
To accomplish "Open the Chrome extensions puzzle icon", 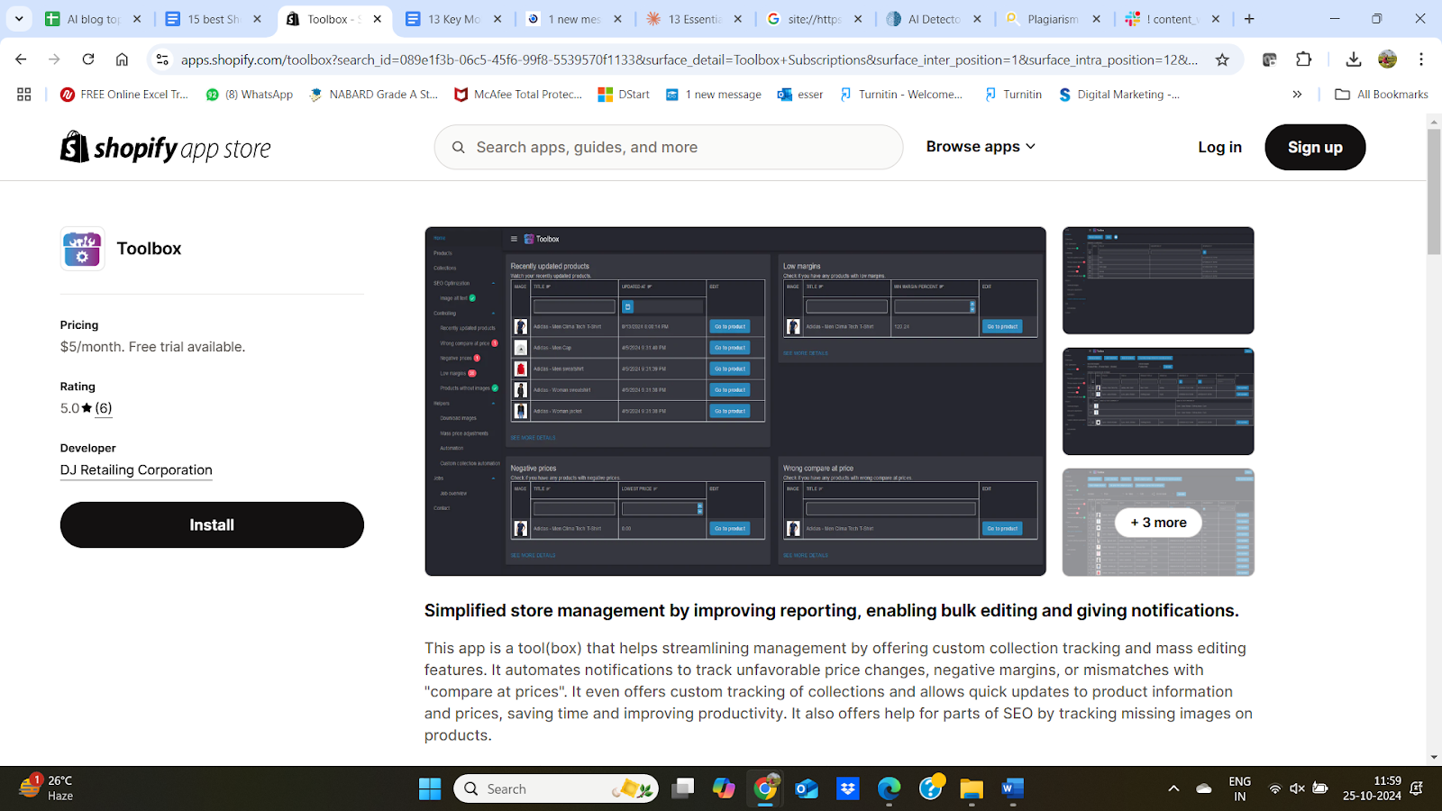I will coord(1303,59).
